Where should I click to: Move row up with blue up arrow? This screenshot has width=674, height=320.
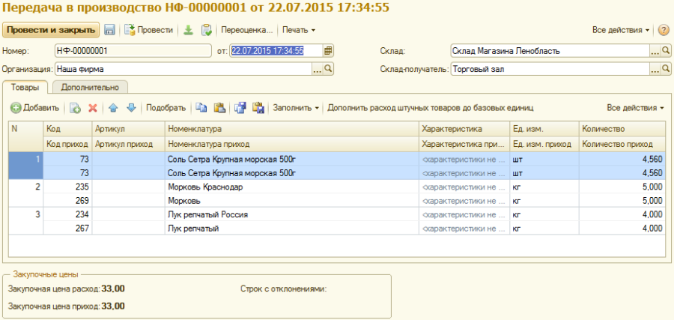pos(113,108)
